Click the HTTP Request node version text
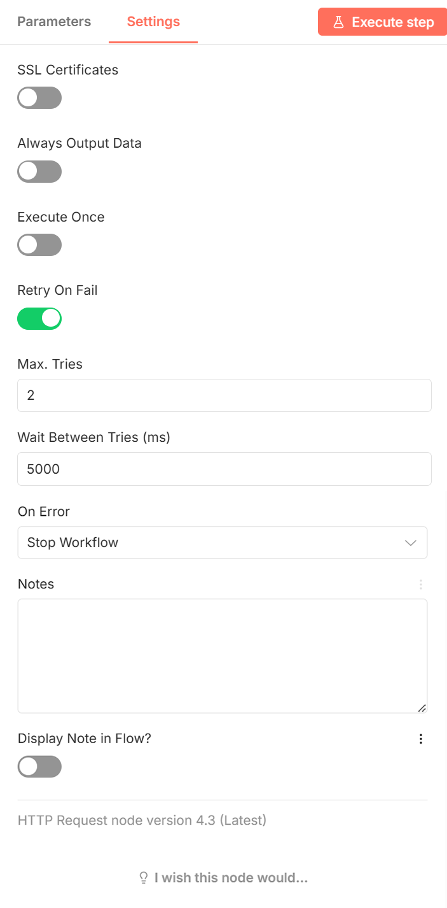This screenshot has width=447, height=908. pyautogui.click(x=142, y=820)
